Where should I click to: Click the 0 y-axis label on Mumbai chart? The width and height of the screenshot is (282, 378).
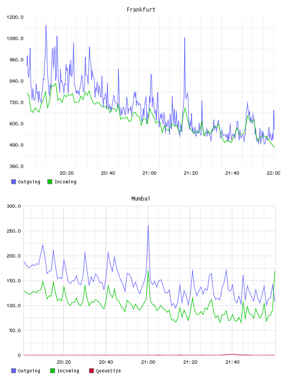[19, 355]
